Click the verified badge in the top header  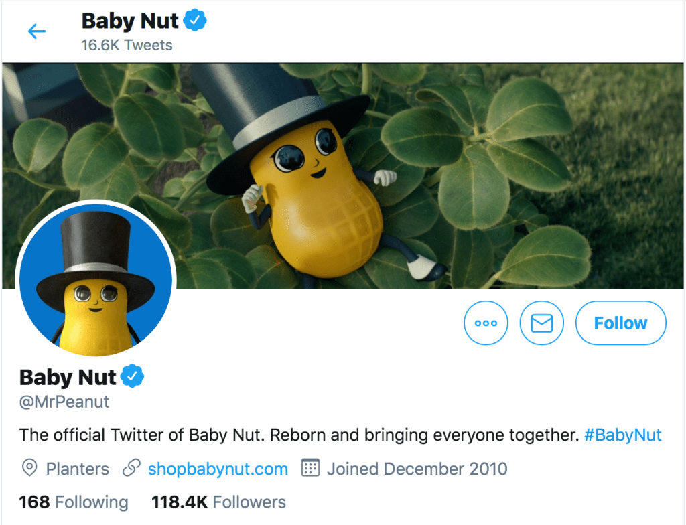pos(196,21)
